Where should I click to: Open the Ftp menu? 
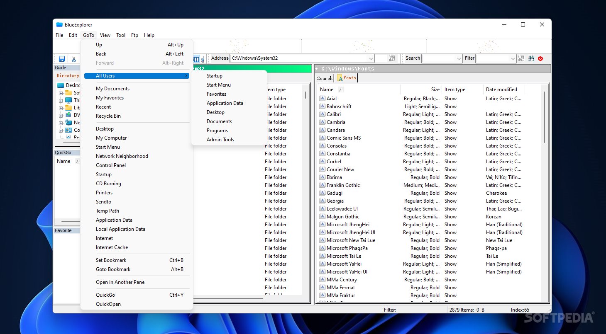pos(134,35)
